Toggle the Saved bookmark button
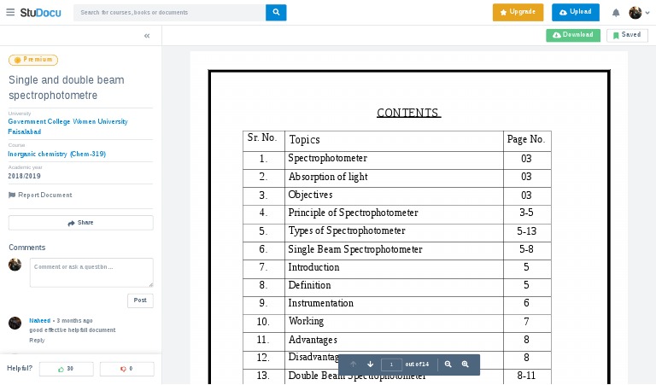 (627, 35)
